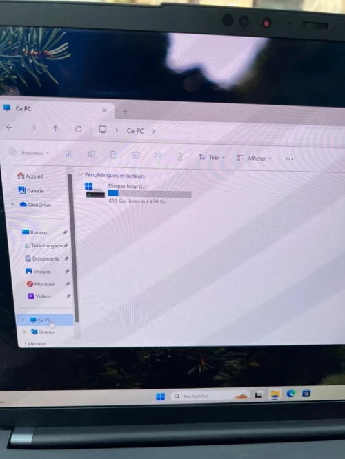Click the Share icon in toolbar
The image size is (345, 459).
[158, 156]
